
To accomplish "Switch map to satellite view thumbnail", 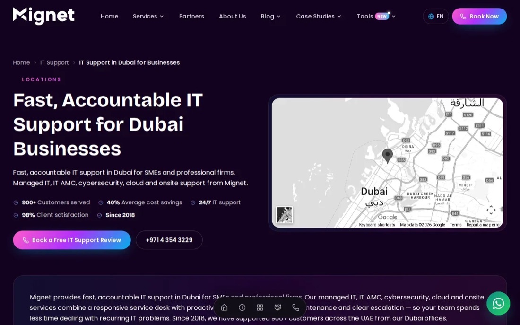I will (284, 214).
